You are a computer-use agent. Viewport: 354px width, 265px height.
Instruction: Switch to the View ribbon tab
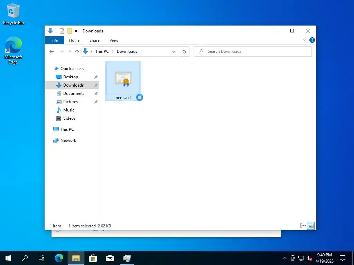click(x=114, y=40)
